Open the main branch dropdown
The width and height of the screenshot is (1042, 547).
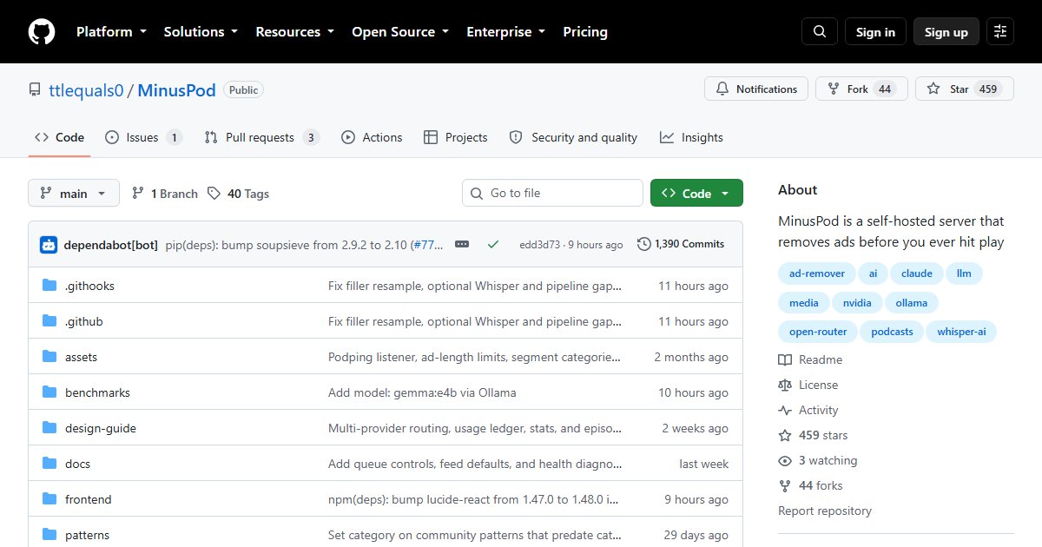[x=74, y=194]
